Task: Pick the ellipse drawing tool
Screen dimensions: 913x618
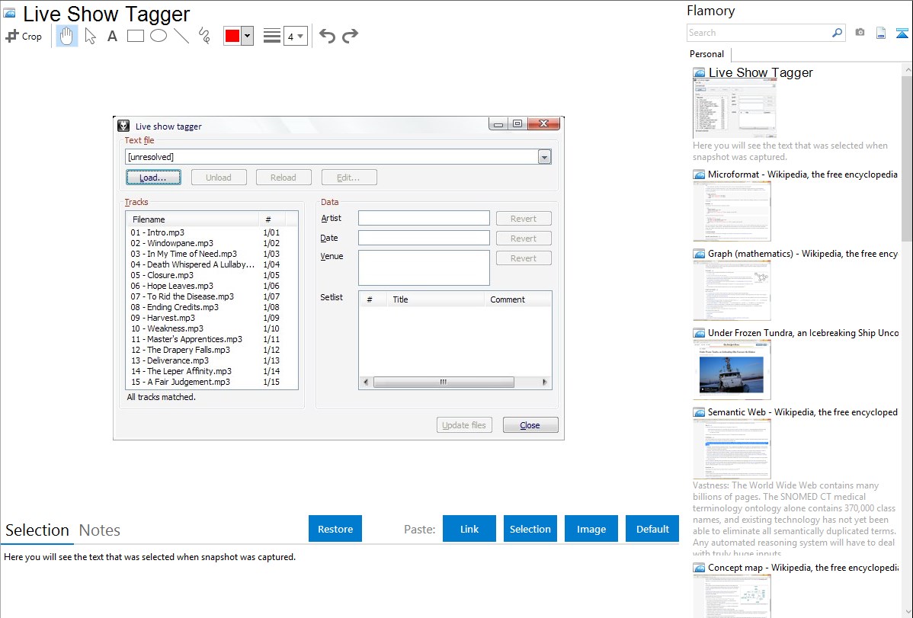Action: pyautogui.click(x=159, y=36)
